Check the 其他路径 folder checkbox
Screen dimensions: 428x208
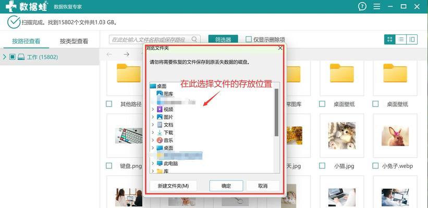(109, 103)
